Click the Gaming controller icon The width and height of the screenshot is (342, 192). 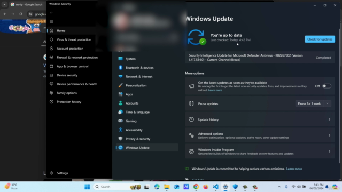(x=120, y=121)
